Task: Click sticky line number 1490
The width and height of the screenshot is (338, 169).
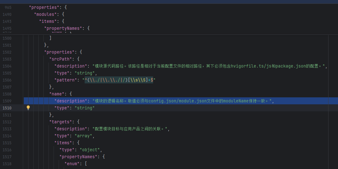Action: (7, 15)
